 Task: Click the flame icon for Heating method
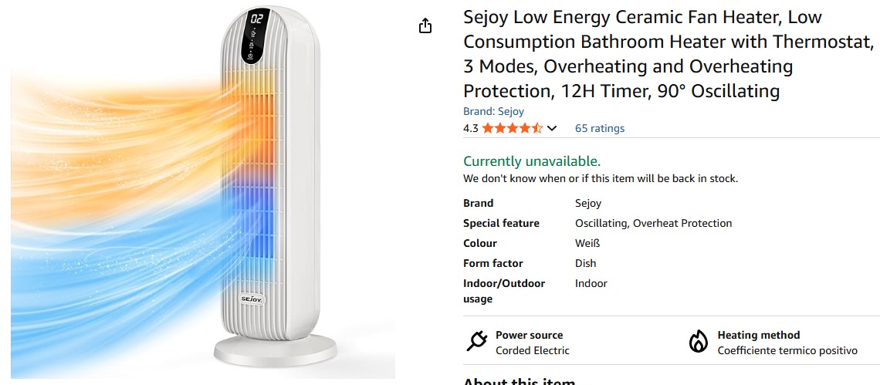(698, 341)
